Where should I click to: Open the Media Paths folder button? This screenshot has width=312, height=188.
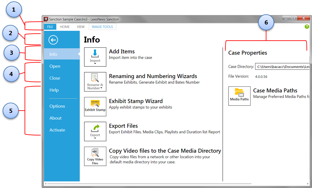tap(239, 96)
